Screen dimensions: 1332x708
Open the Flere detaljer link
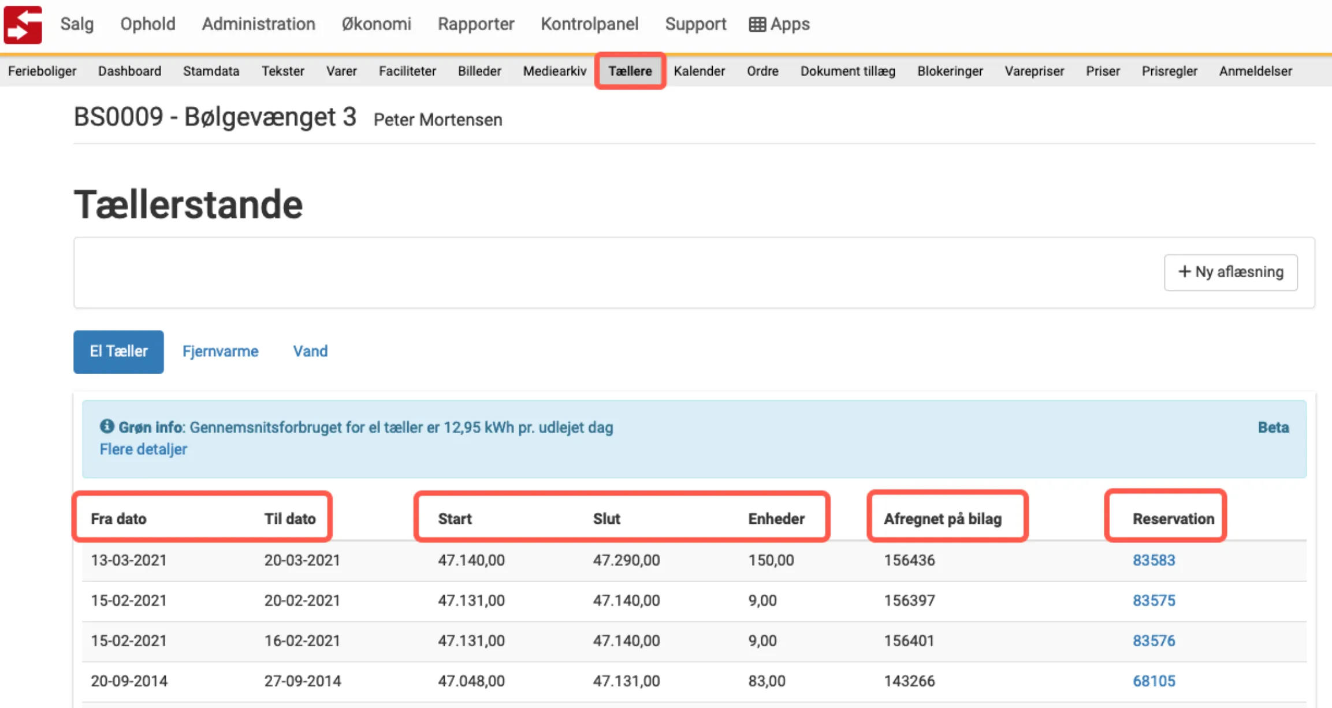coord(143,449)
